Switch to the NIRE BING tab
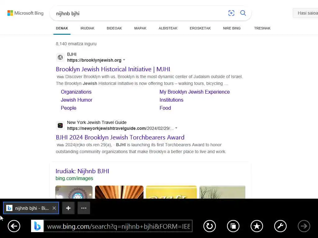 click(x=232, y=28)
